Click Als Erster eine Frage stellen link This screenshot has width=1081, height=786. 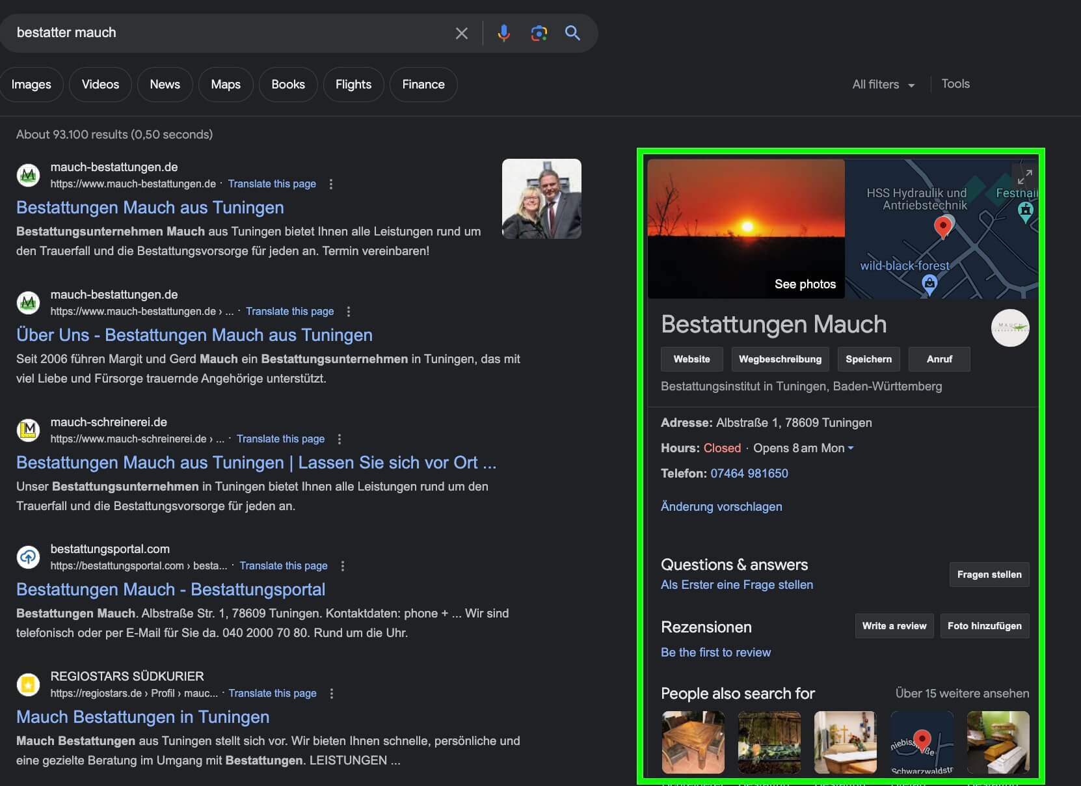737,585
